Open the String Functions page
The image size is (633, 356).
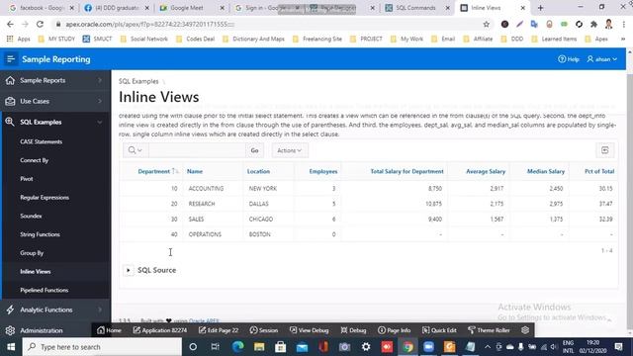click(x=40, y=234)
